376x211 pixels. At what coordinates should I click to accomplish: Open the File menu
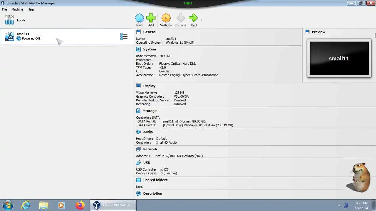point(4,9)
